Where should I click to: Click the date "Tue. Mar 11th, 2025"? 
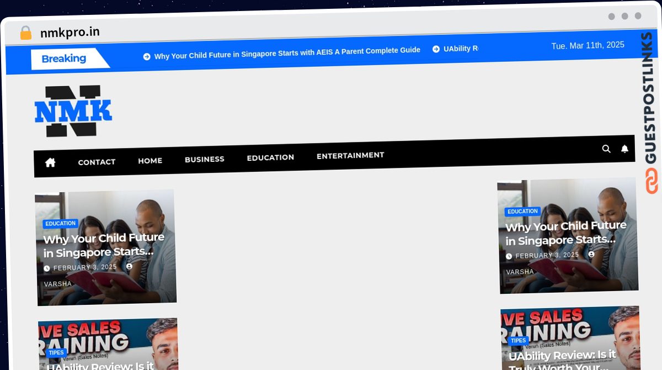pyautogui.click(x=588, y=45)
